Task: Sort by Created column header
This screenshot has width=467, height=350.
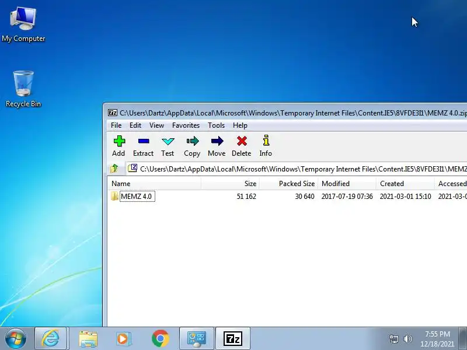Action: pos(405,184)
